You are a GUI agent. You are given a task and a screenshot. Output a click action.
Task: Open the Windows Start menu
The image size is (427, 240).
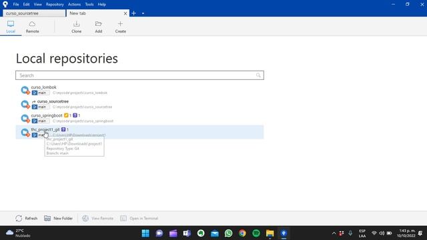[145, 233]
